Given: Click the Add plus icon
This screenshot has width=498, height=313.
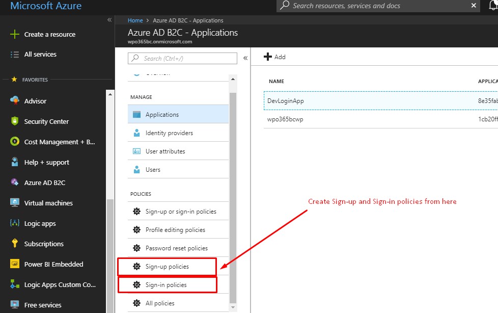Looking at the screenshot, I should pos(268,57).
